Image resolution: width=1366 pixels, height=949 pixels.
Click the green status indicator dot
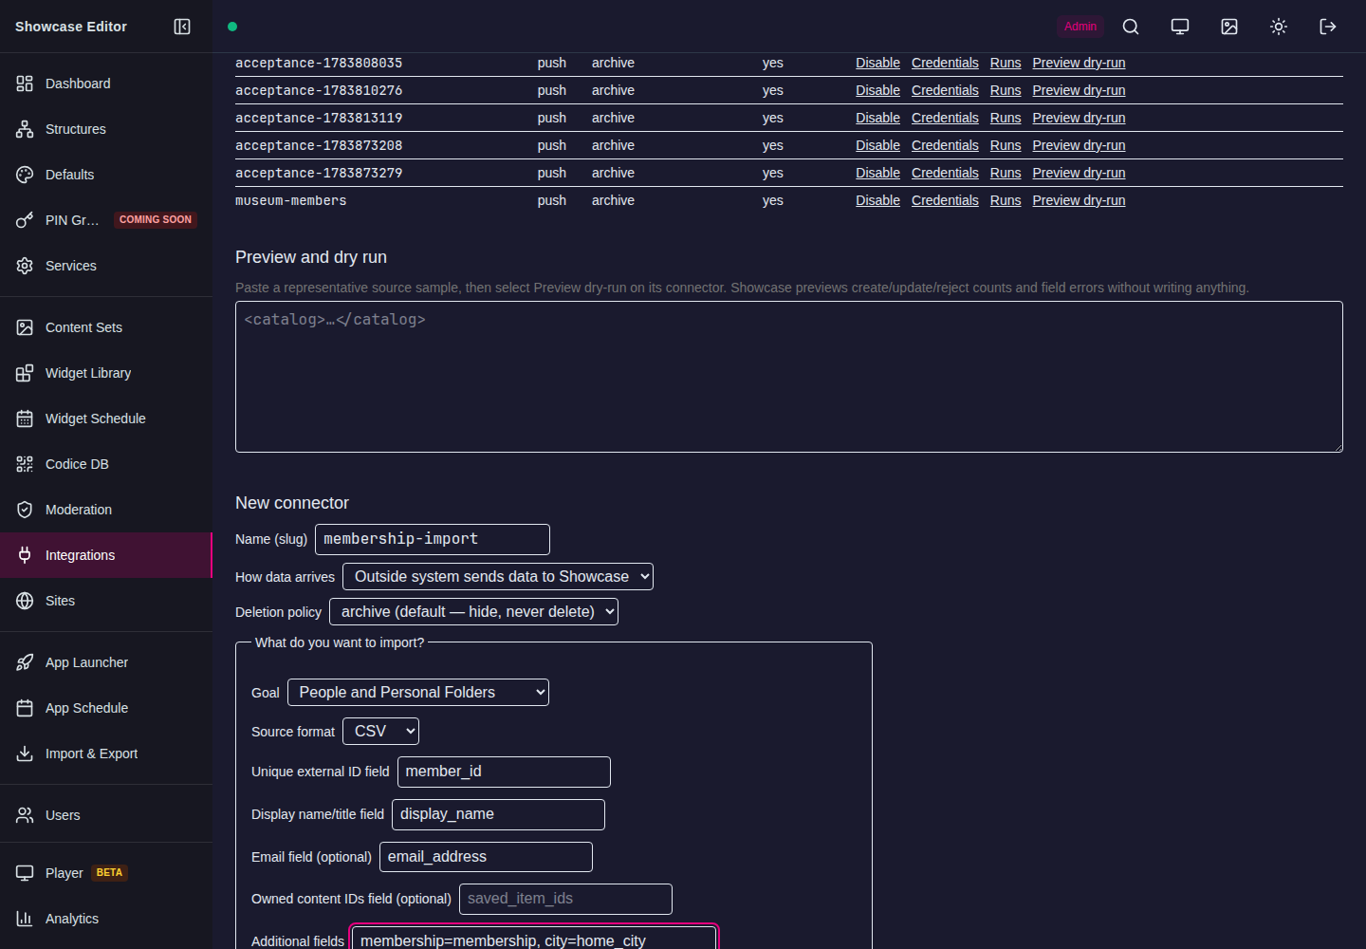232,27
